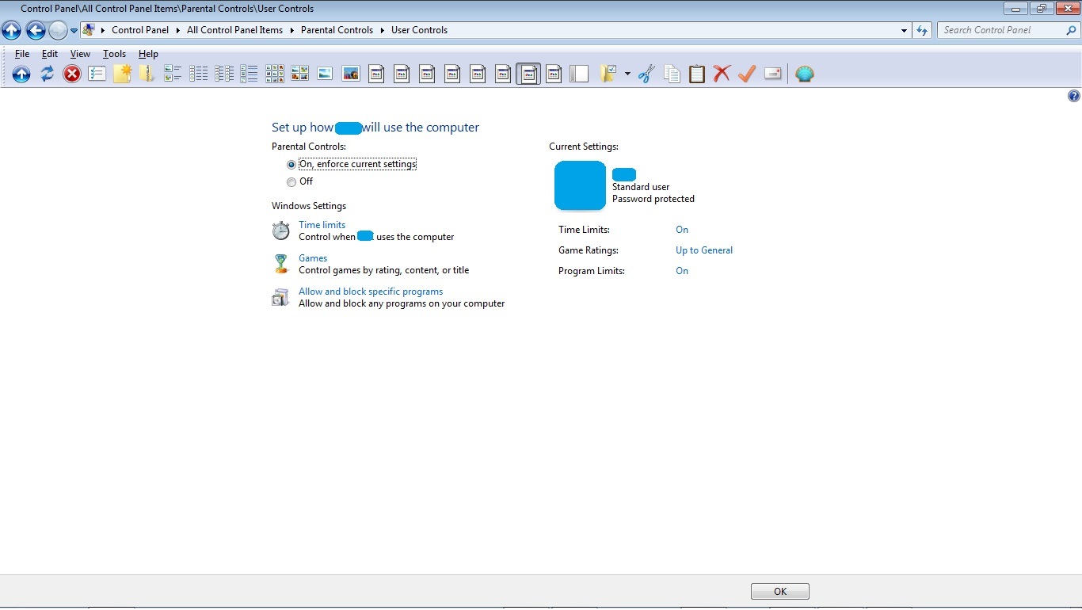Open Classic Shell settings via the shell icon
Image resolution: width=1082 pixels, height=610 pixels.
tap(805, 74)
